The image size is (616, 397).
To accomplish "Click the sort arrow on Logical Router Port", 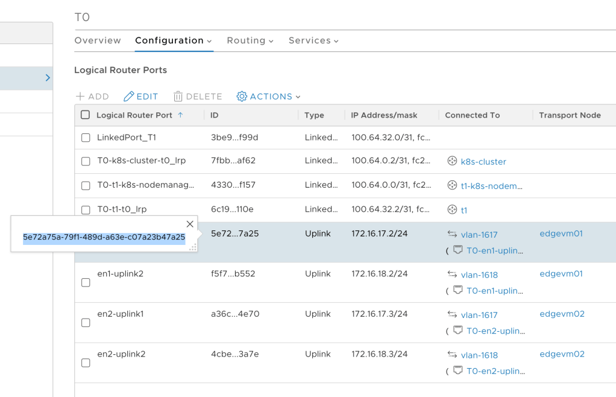I will (181, 115).
